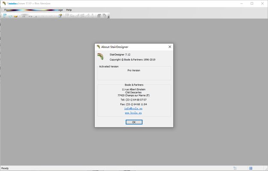Click the blue grid icon in status bar

[250, 168]
